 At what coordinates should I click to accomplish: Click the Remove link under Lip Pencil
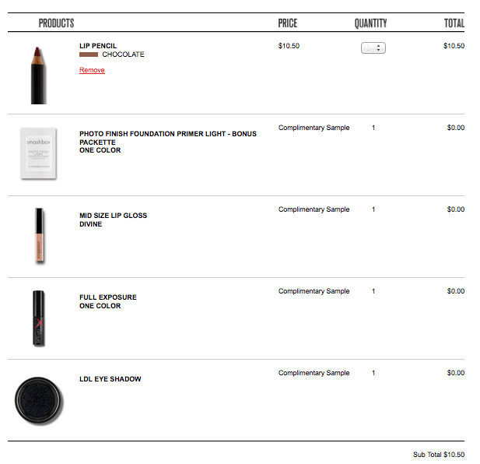(92, 71)
